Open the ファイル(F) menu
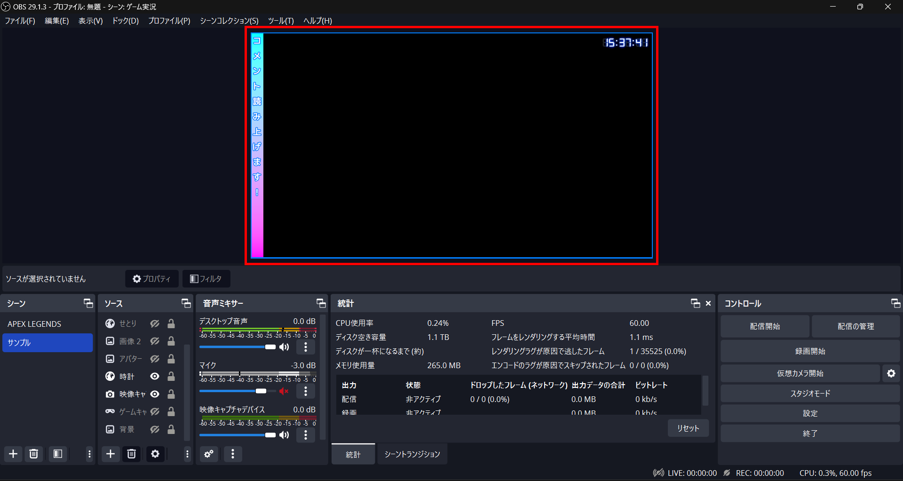The width and height of the screenshot is (903, 481). pyautogui.click(x=20, y=21)
